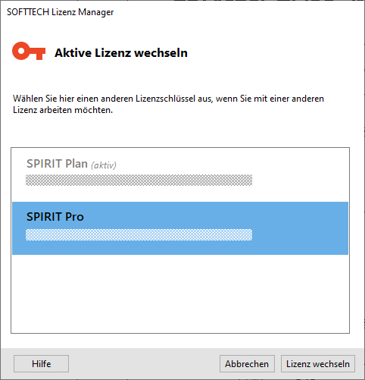The width and height of the screenshot is (365, 380).
Task: Open help with the Hilfe button
Action: point(41,364)
